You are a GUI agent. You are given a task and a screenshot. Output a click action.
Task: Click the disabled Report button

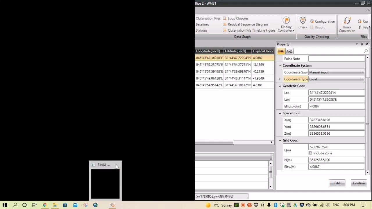click(x=317, y=27)
